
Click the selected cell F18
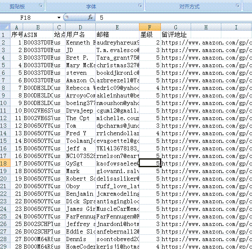pyautogui.click(x=150, y=163)
